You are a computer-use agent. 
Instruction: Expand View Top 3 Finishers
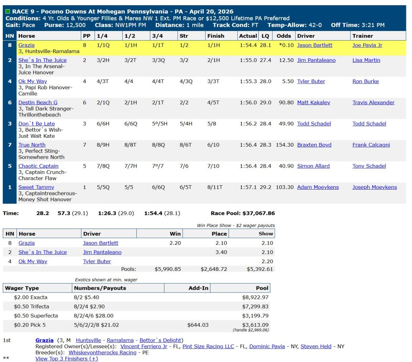(x=66, y=358)
